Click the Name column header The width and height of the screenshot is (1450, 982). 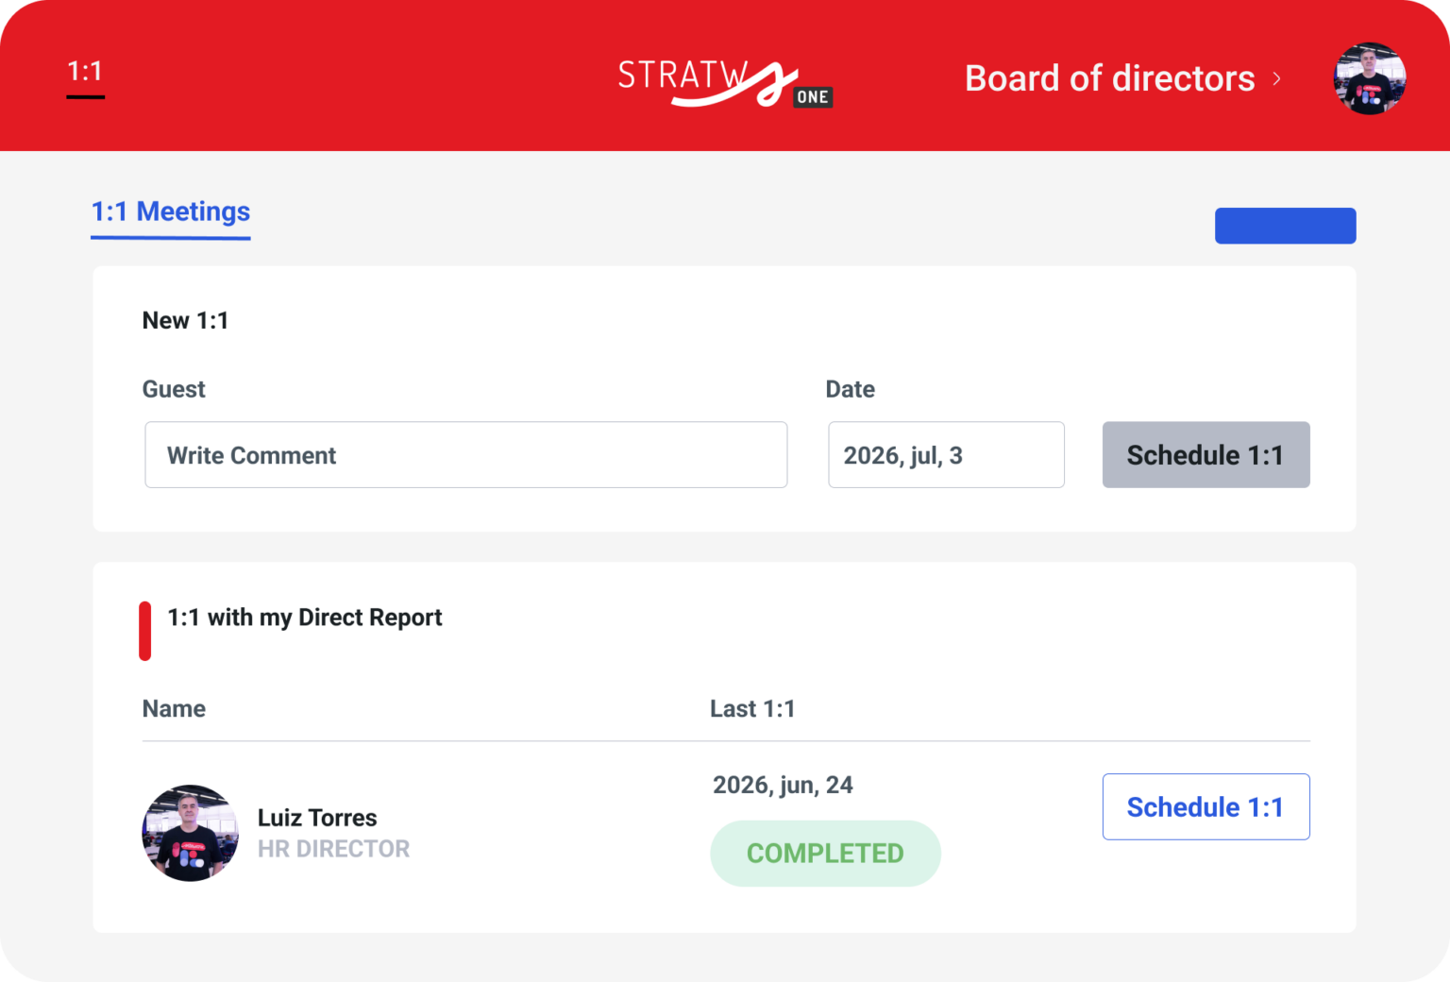coord(174,708)
